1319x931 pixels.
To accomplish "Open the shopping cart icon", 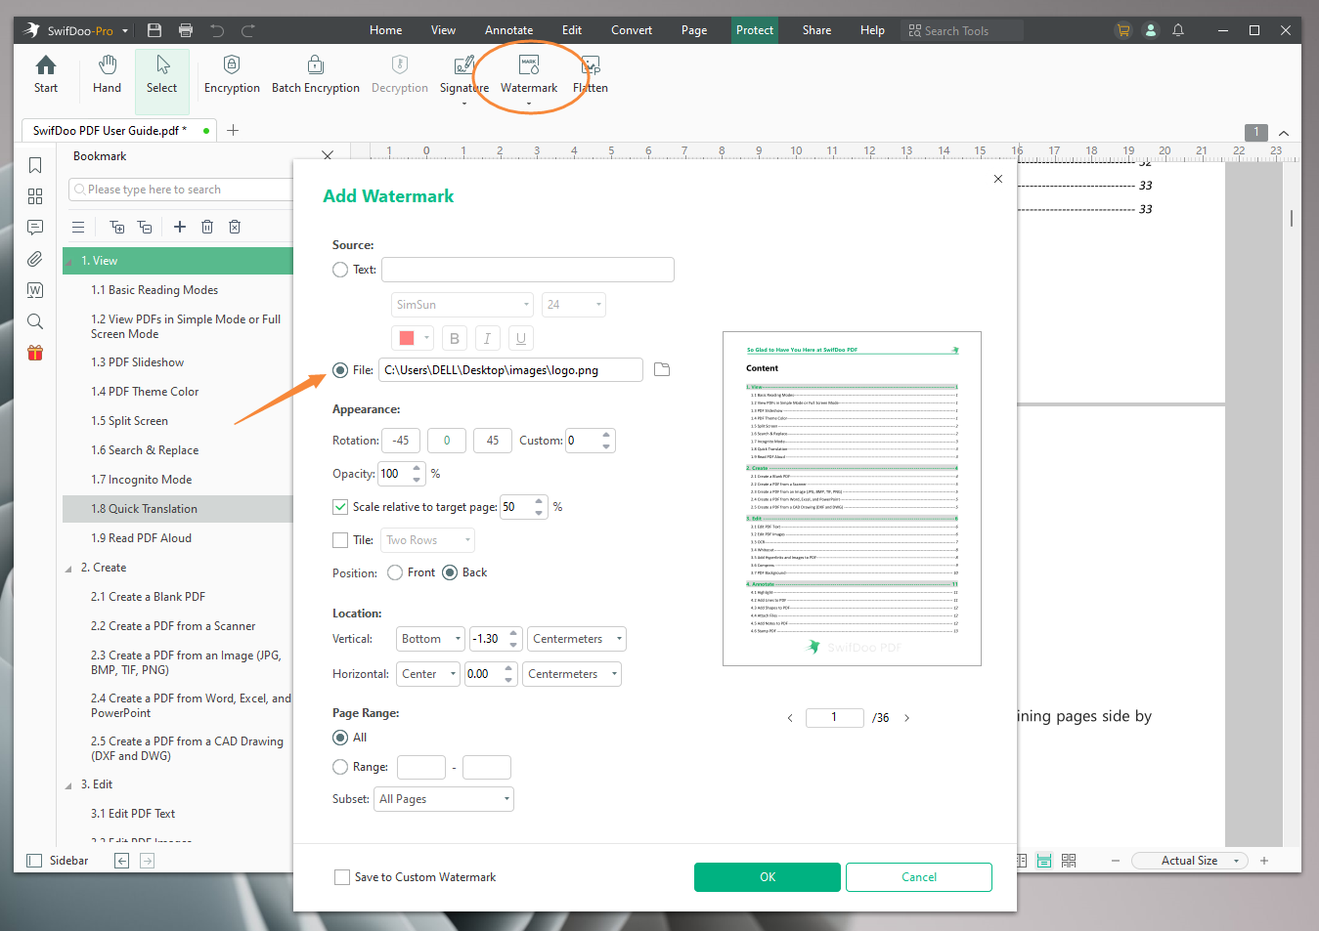I will coord(1123,30).
